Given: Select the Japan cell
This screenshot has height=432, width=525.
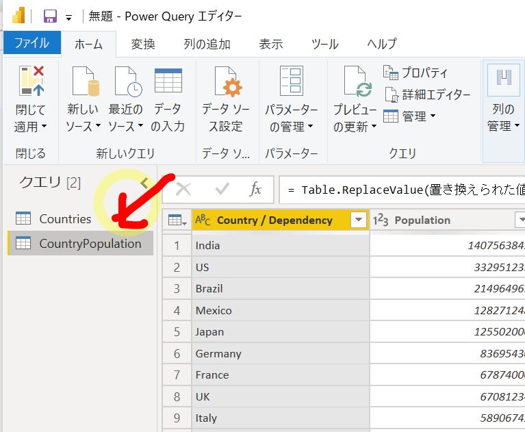Looking at the screenshot, I should (281, 332).
